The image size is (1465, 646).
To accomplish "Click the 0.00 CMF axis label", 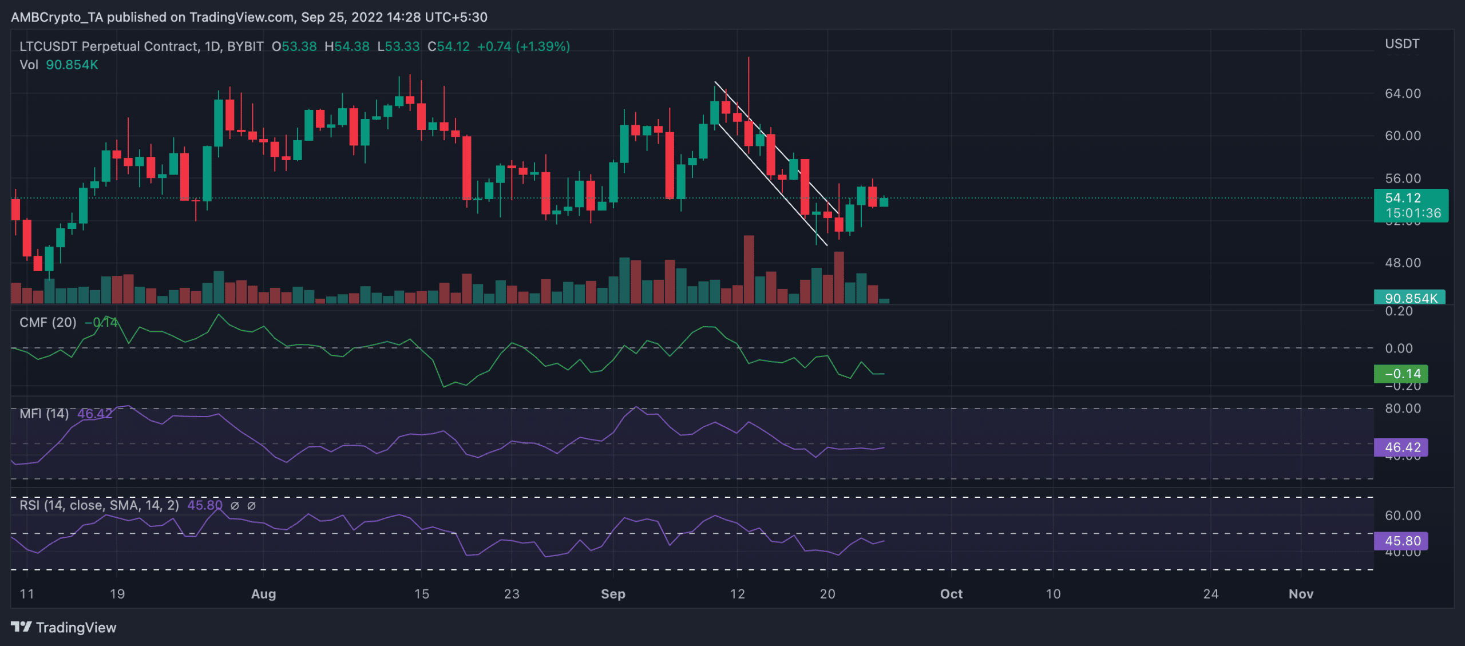I will tap(1399, 348).
